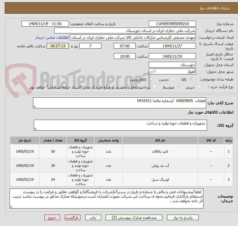Click the خروج button

(x=52, y=217)
